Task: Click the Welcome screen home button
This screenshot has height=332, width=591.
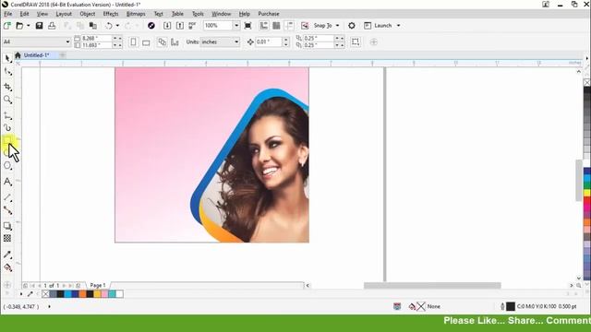Action: click(x=18, y=55)
